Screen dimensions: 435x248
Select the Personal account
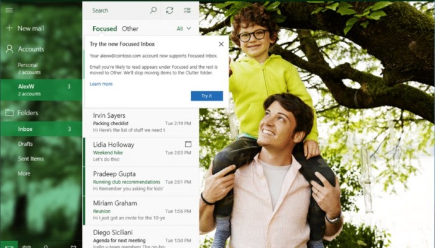pyautogui.click(x=28, y=68)
